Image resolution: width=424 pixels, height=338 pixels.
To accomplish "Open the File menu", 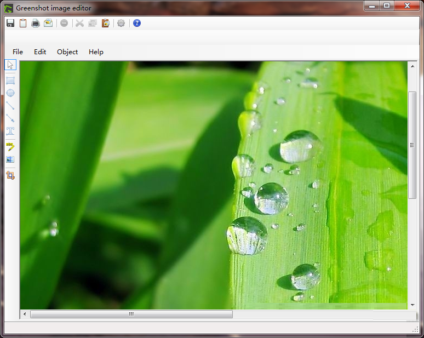I will (18, 52).
